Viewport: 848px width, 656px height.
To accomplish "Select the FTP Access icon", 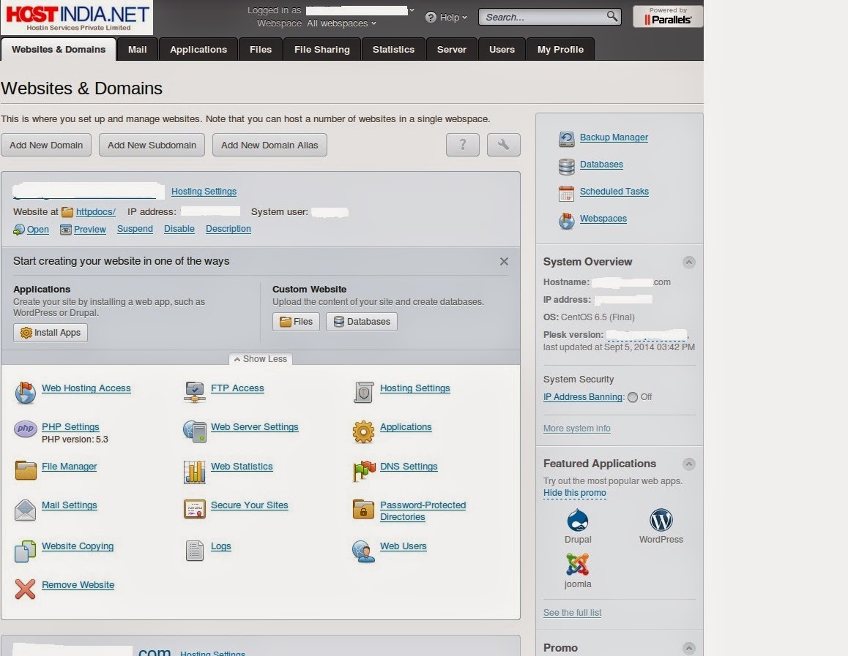I will [194, 393].
